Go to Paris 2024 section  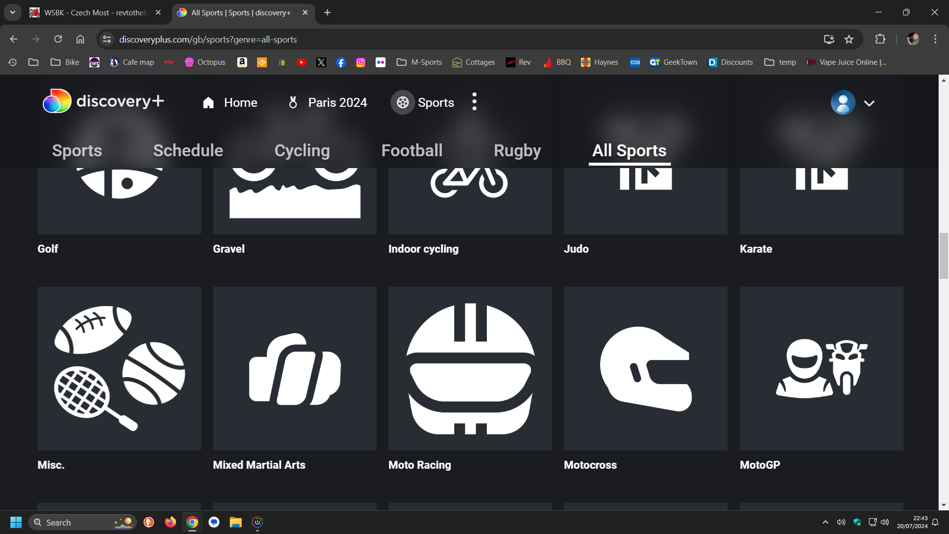(x=327, y=102)
